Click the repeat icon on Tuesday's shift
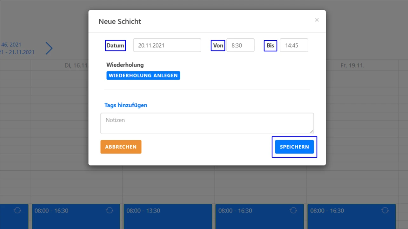 tap(110, 210)
